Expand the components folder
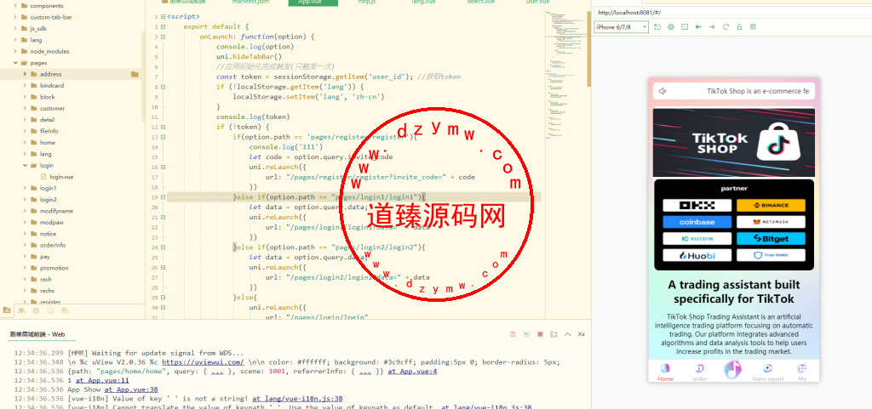Viewport: 872px width, 409px height. click(x=15, y=6)
